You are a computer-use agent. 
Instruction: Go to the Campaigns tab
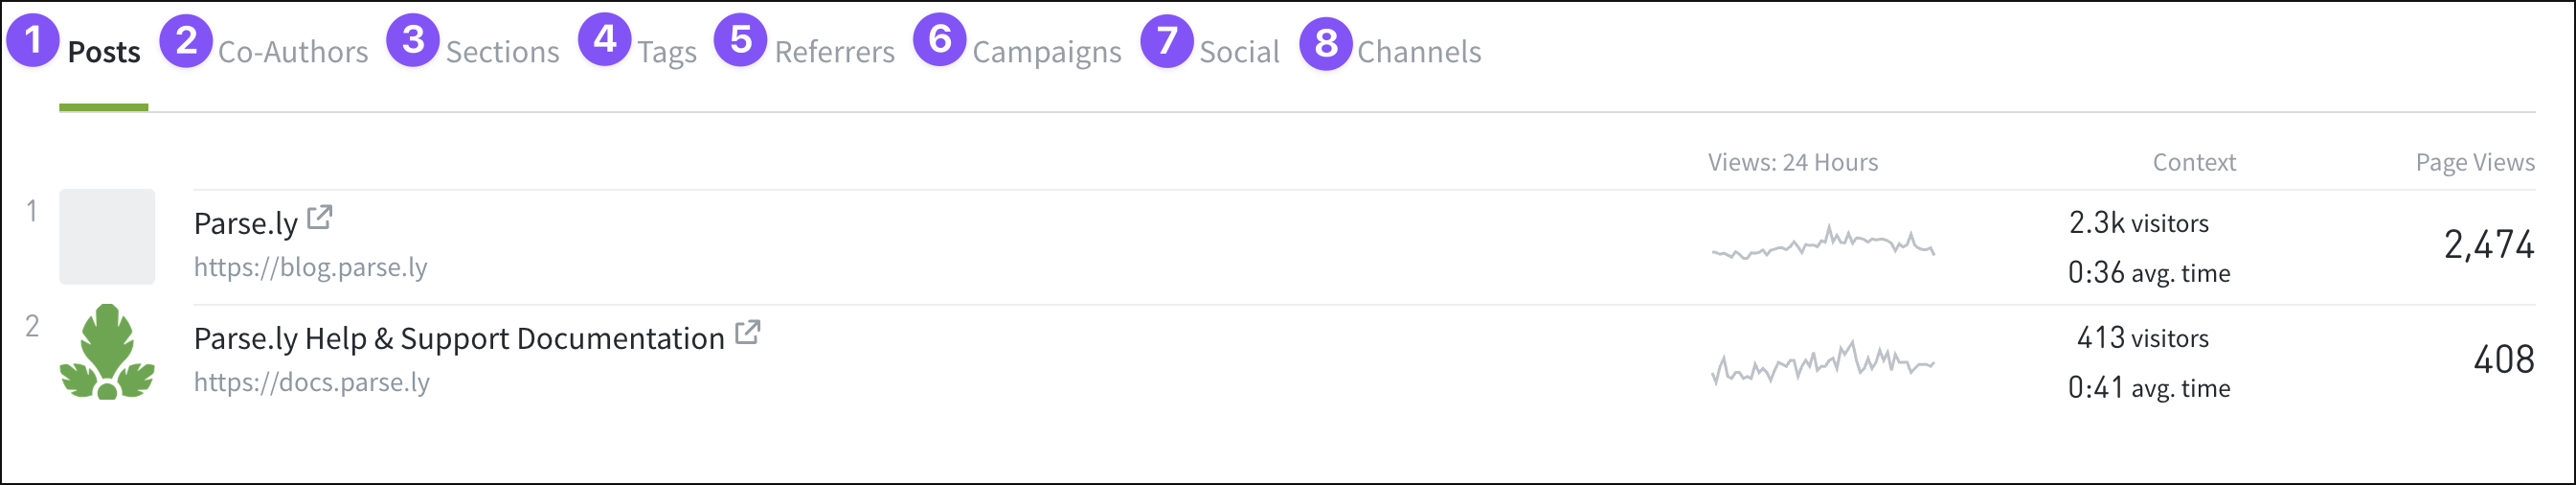tap(1047, 52)
